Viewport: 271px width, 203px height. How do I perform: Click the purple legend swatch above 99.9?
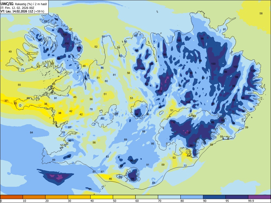point(259,197)
